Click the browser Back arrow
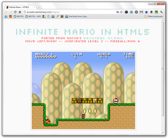Screen dimensions: 168x138 pos(6,12)
